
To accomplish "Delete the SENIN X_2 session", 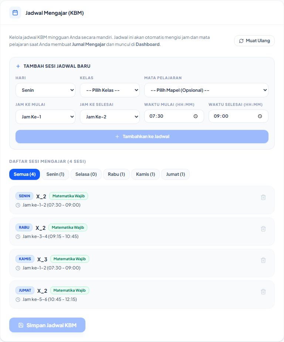I will [263, 197].
